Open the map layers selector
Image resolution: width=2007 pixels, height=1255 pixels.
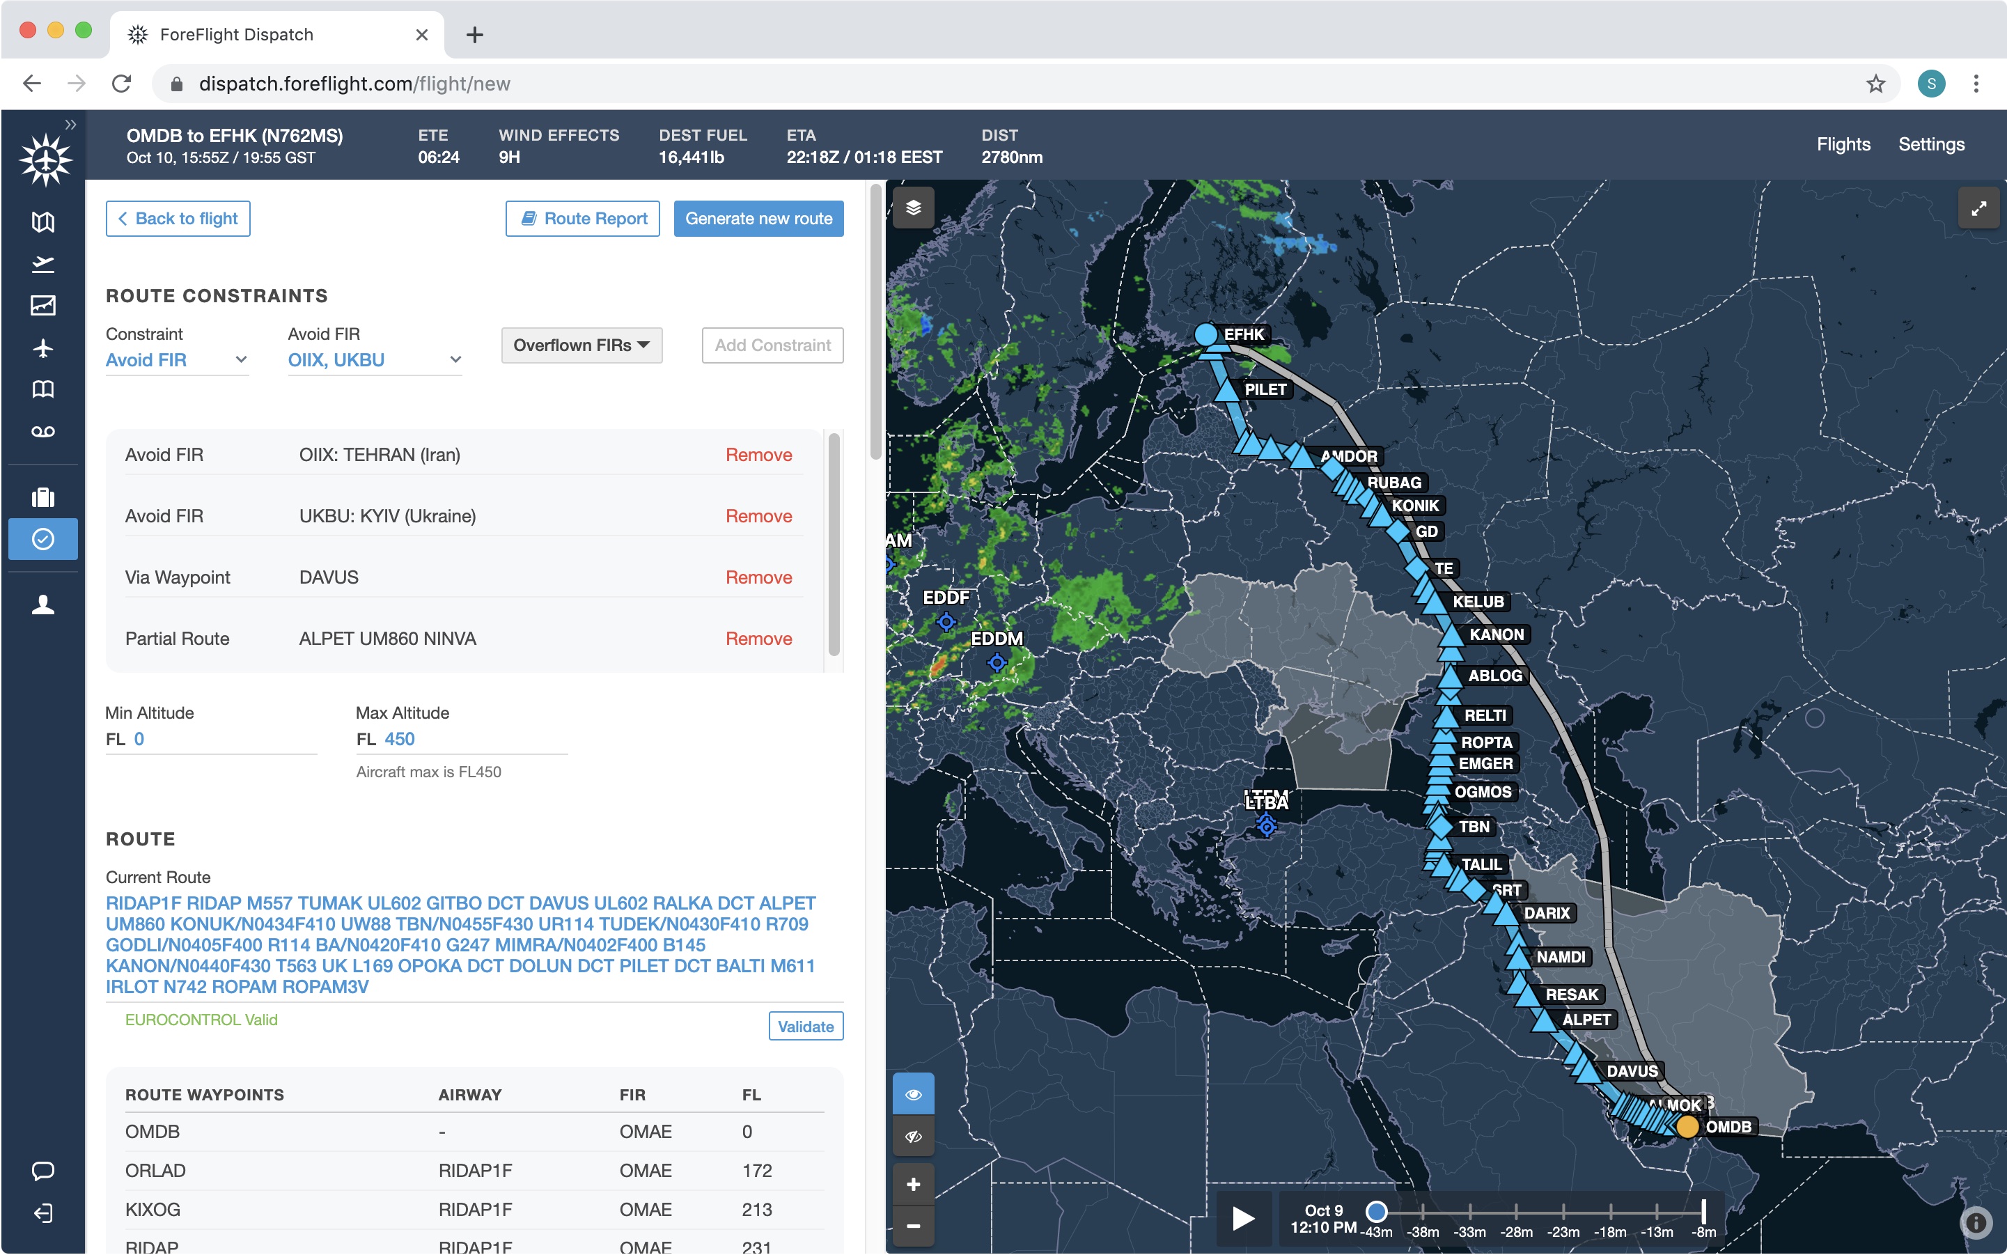(x=913, y=208)
